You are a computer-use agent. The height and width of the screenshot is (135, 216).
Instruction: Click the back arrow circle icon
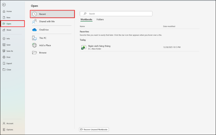click(4, 5)
